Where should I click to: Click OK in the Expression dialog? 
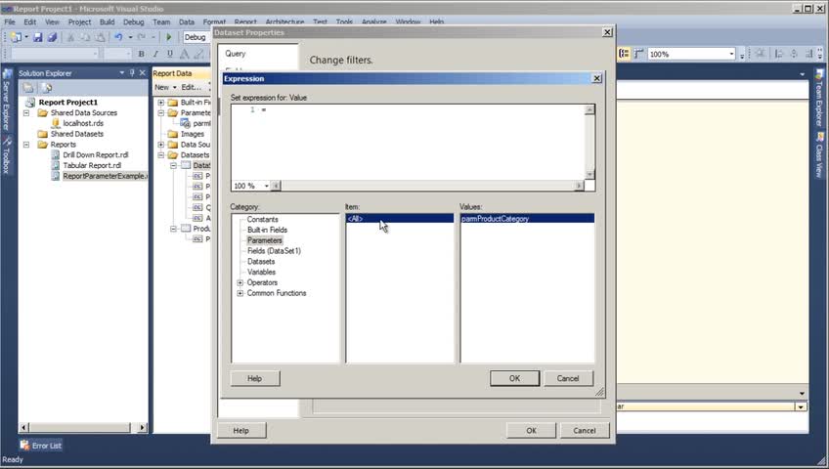514,378
